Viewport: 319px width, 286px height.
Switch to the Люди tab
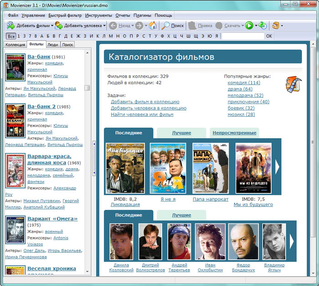tap(53, 45)
